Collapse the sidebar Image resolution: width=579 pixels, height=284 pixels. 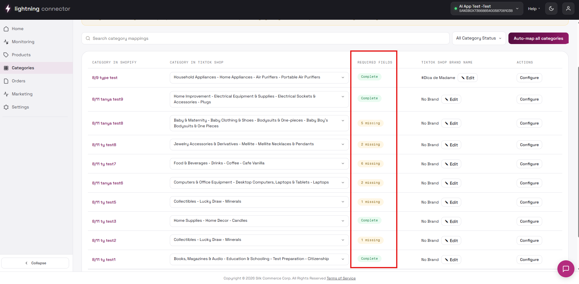coord(35,263)
